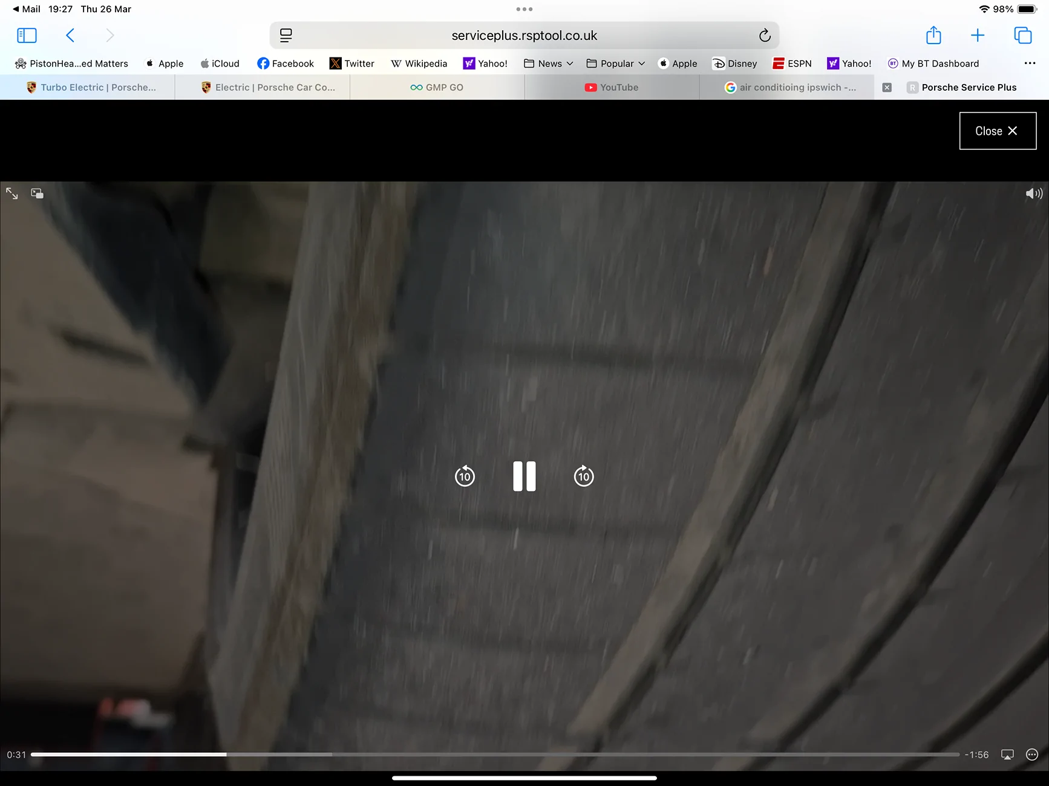The width and height of the screenshot is (1049, 786).
Task: Open the page reader menu icon
Action: 286,36
